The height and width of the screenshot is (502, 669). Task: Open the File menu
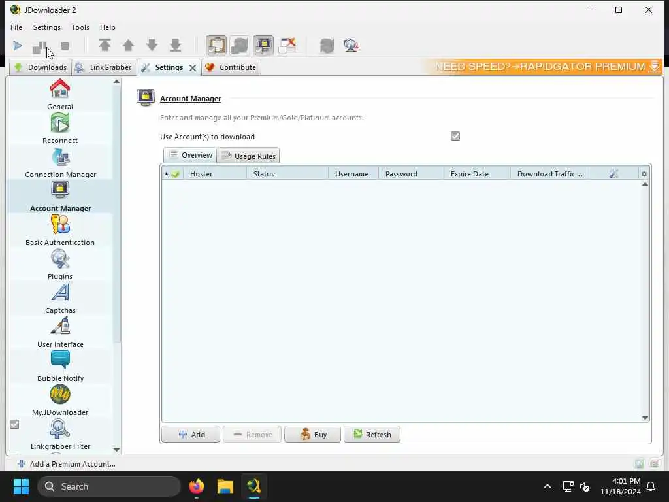pos(16,27)
